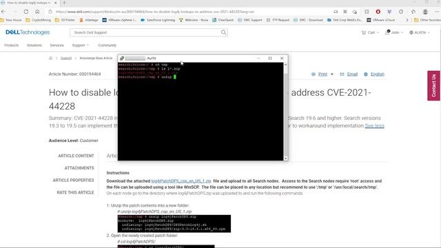Screen dimensions: 441x248
Task: Open the Community menu
Action: (107, 45)
